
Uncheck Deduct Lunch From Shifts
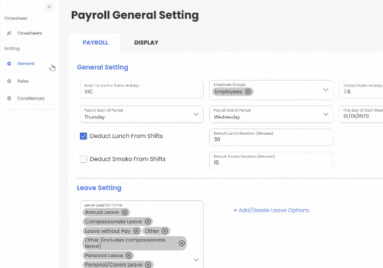(x=83, y=136)
